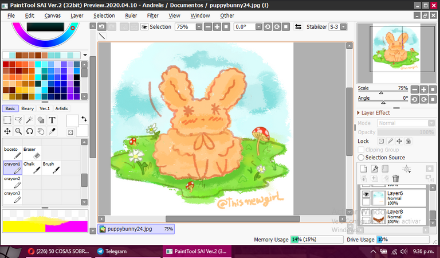This screenshot has width=440, height=258.
Task: Enable the Selection Source radio button
Action: coord(362,158)
